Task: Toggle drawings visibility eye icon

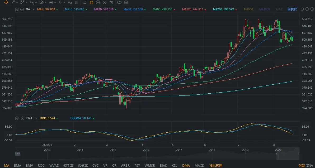Action: tap(105, 2)
